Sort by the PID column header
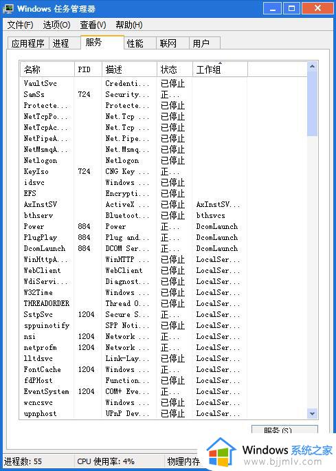Image resolution: width=336 pixels, height=471 pixels. click(x=88, y=69)
